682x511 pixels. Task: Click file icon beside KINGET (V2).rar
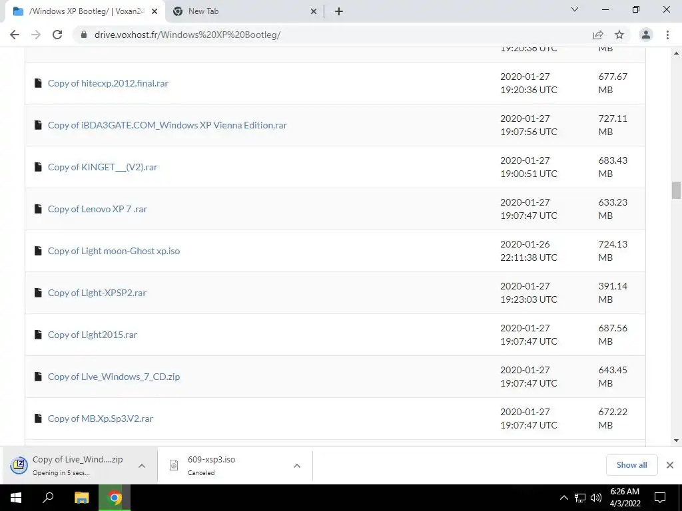(x=38, y=167)
